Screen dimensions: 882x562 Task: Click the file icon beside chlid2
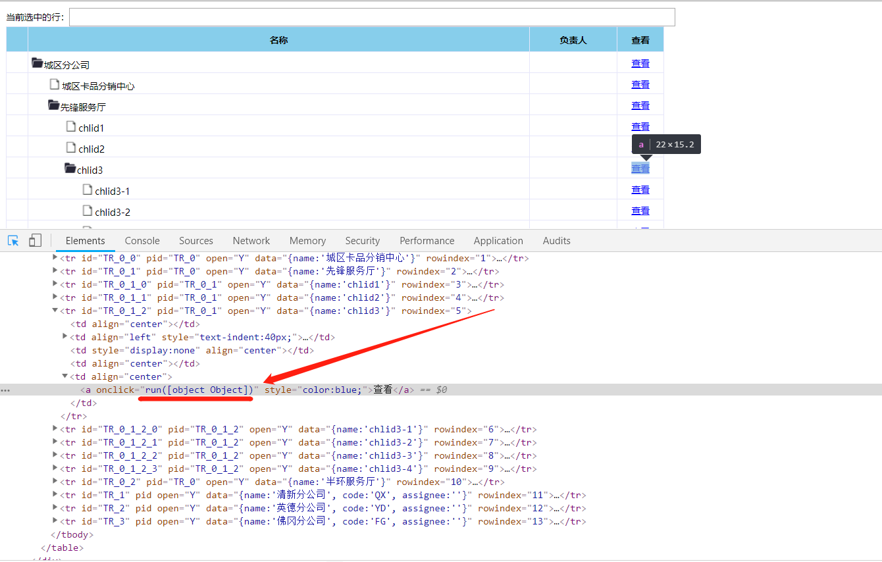(x=71, y=147)
